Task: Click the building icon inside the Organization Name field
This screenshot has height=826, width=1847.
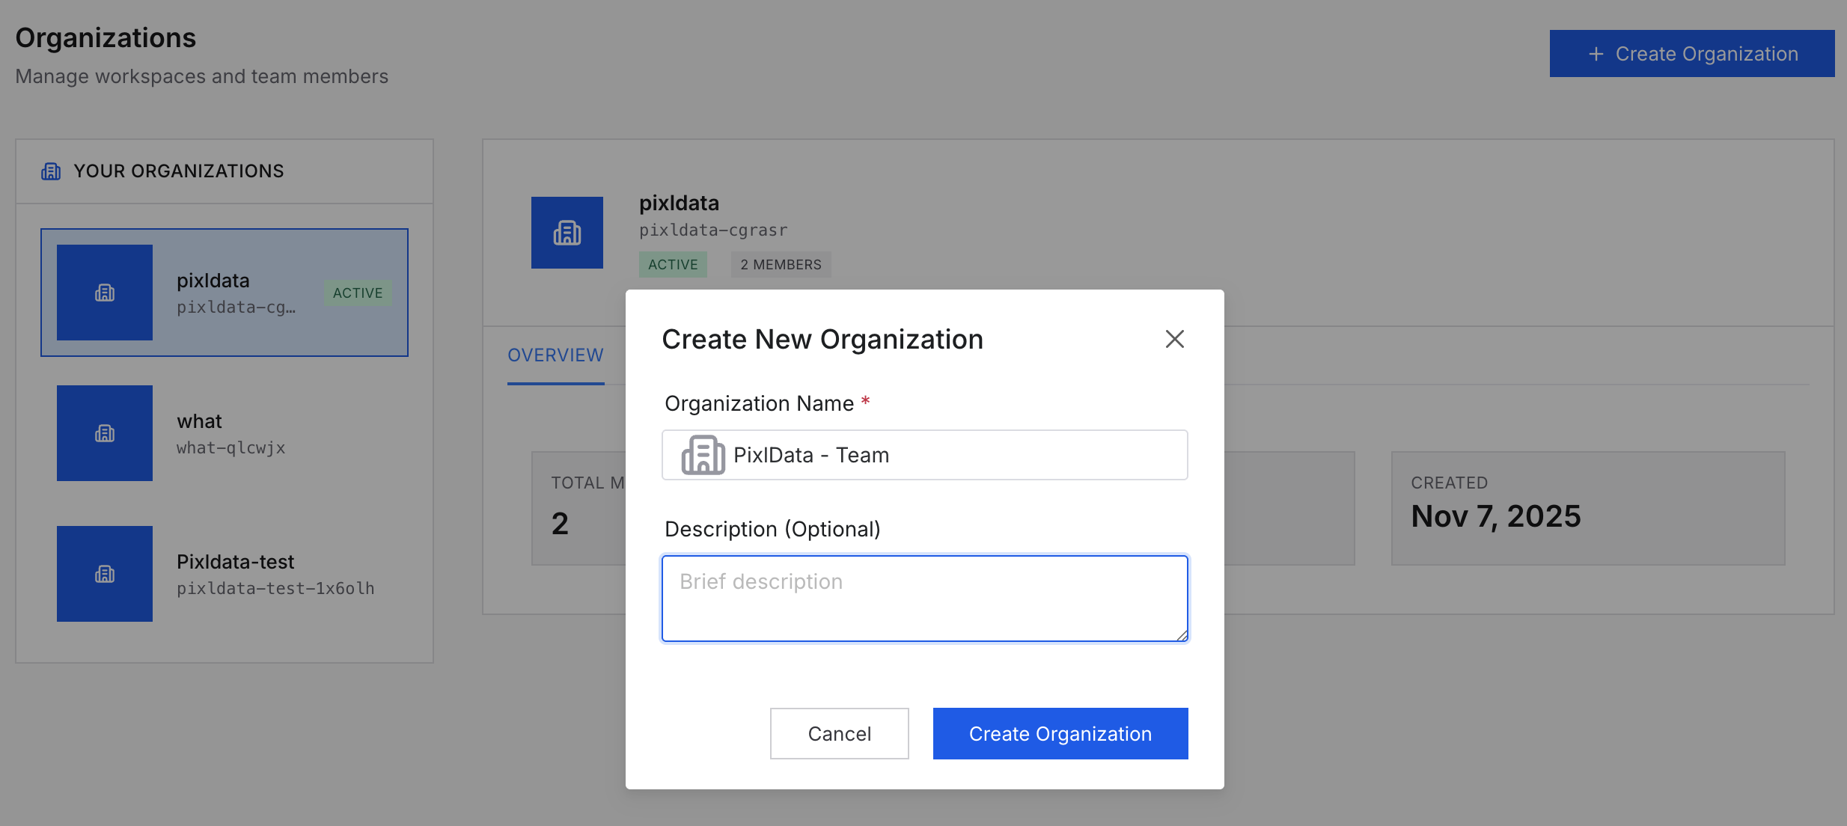Action: click(x=702, y=455)
